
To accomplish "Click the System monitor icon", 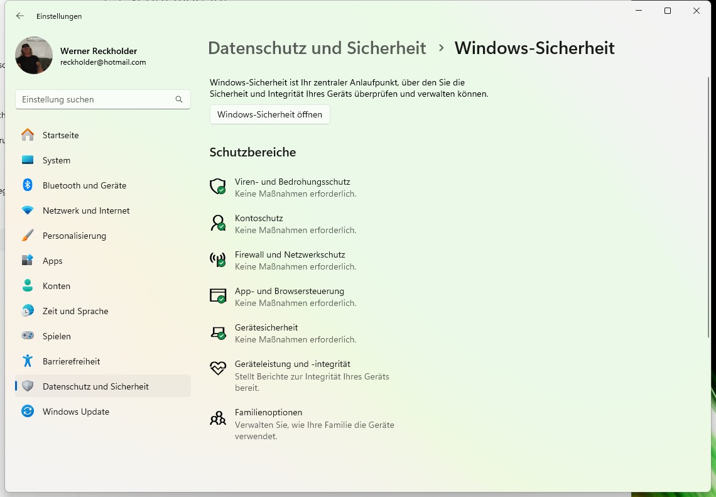I will (28, 160).
